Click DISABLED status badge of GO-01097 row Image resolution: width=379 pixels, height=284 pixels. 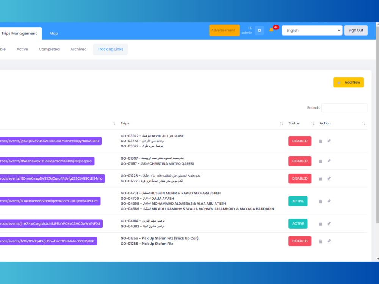[x=299, y=161]
